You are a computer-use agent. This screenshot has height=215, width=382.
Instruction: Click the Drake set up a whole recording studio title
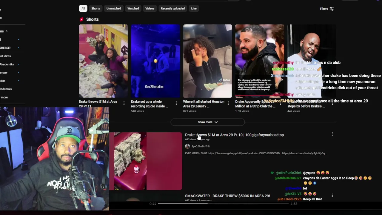[x=150, y=104]
